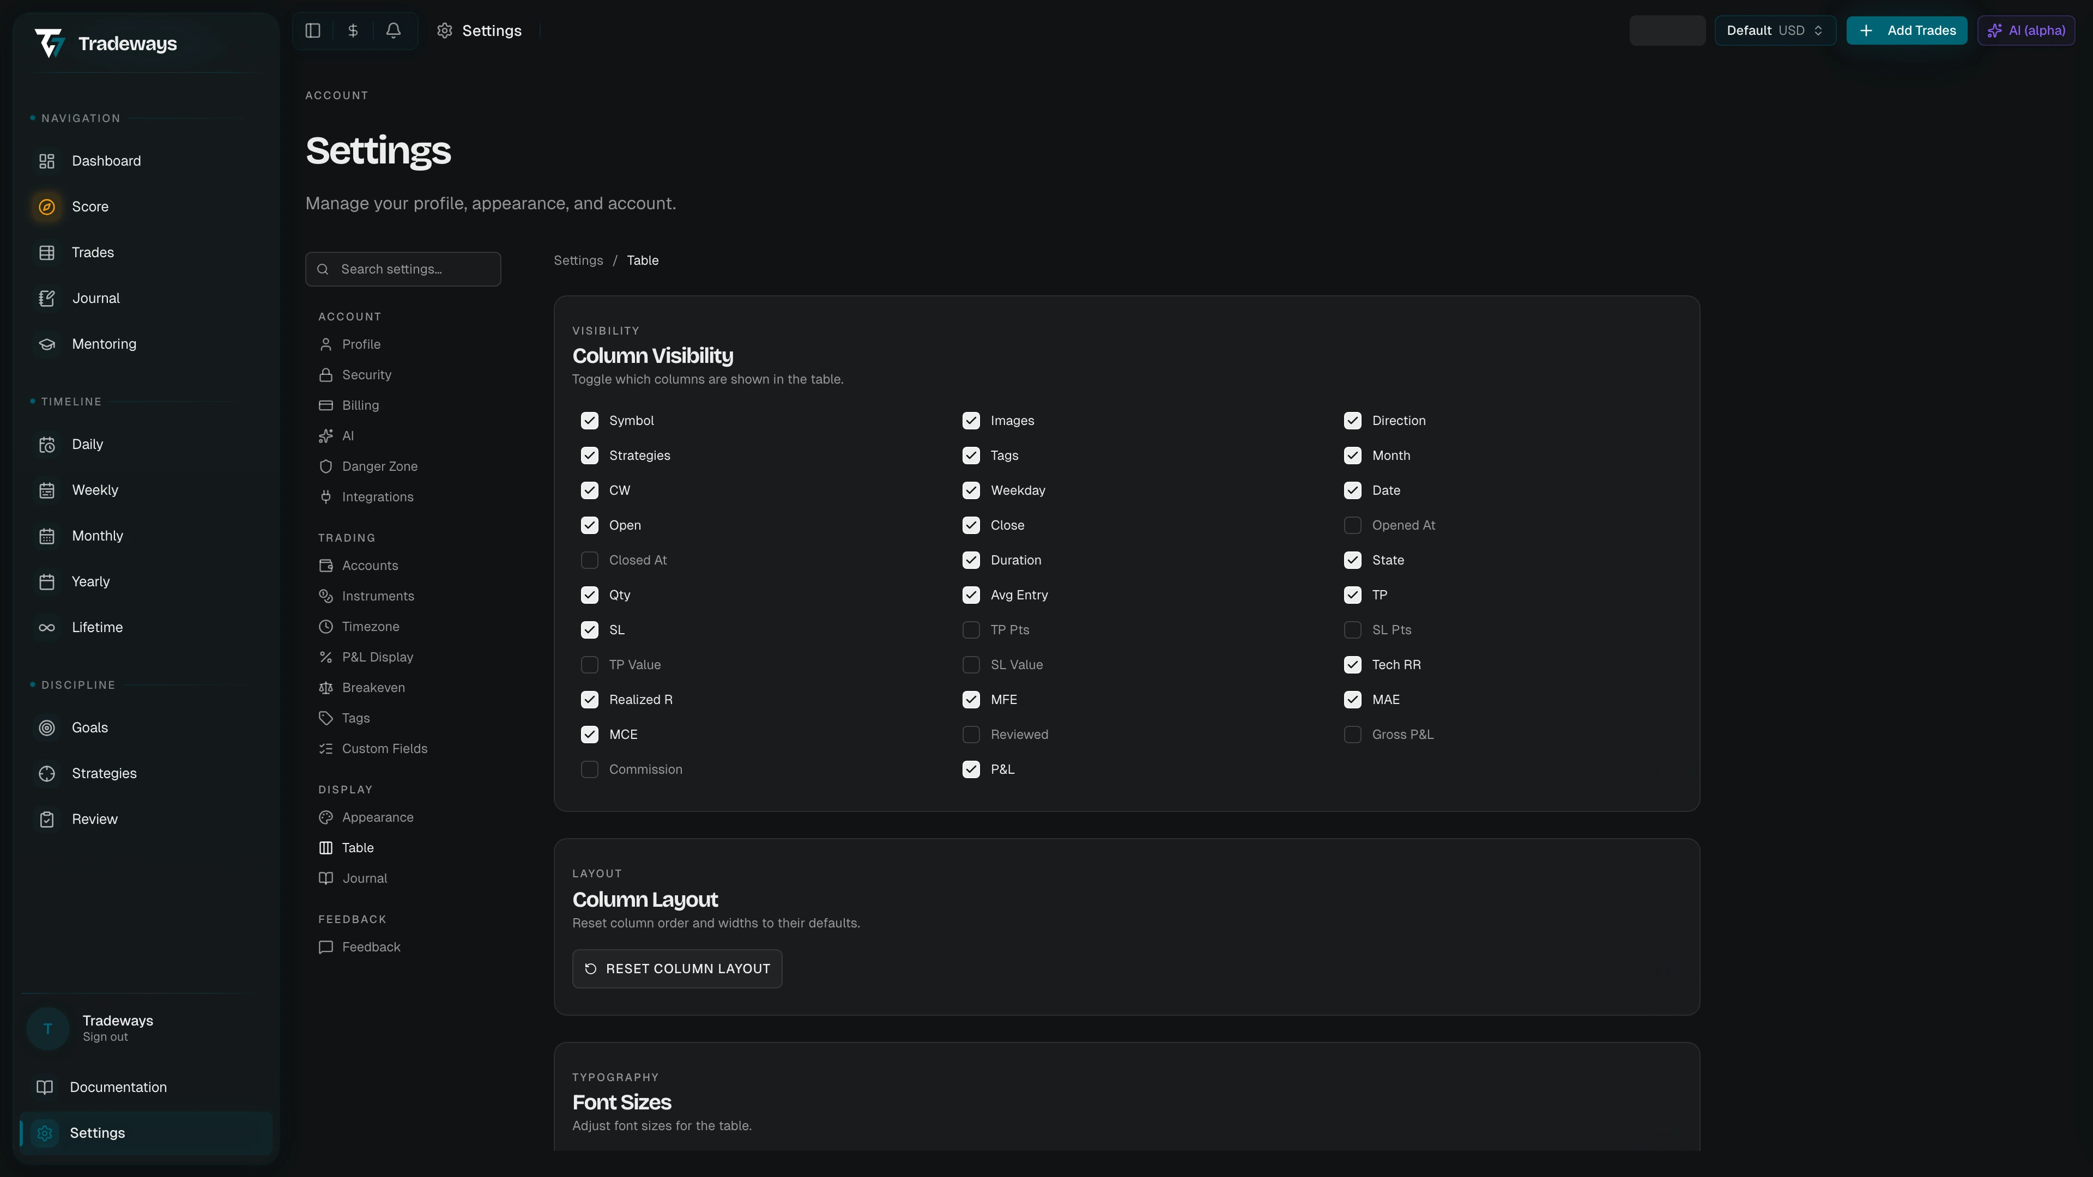Toggle the sidebar panel icon

tap(313, 31)
